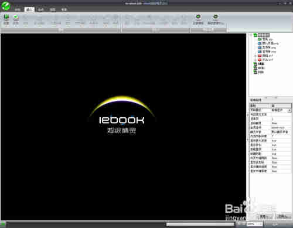Click the green checkmark ribbon icon
Screen dimensions: 293x228
point(16,17)
